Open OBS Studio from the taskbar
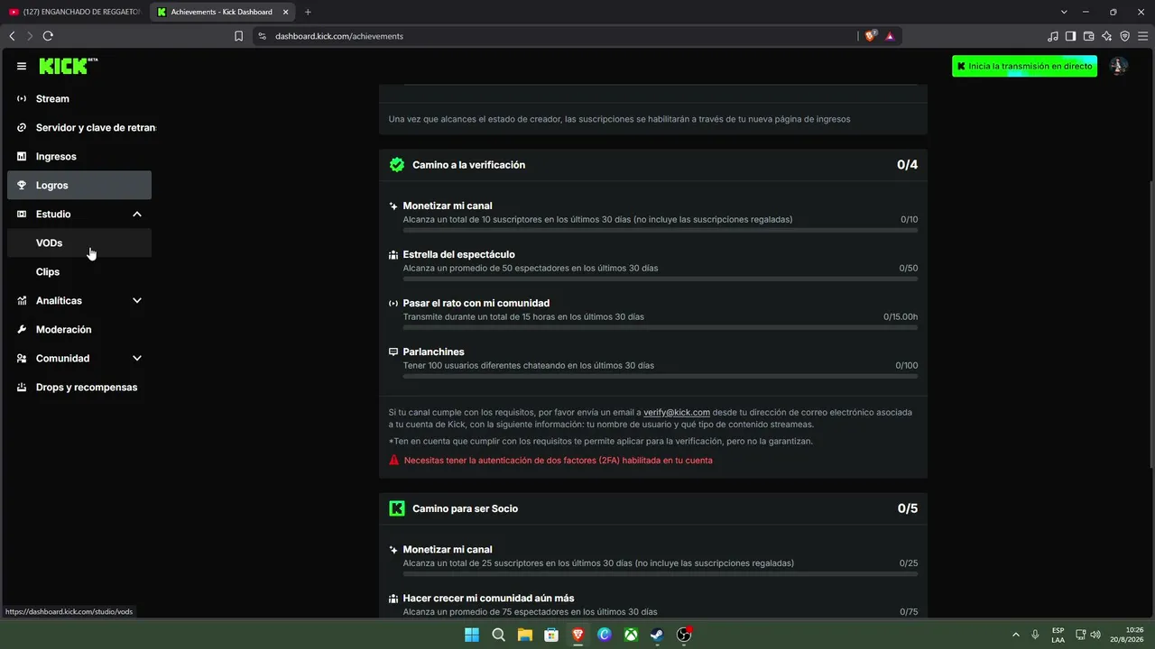The image size is (1155, 649). click(684, 635)
